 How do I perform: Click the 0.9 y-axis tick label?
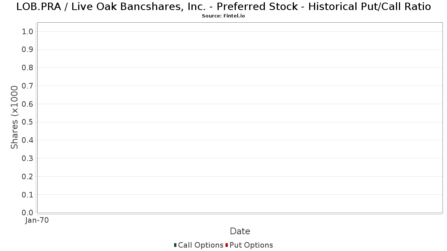point(28,49)
